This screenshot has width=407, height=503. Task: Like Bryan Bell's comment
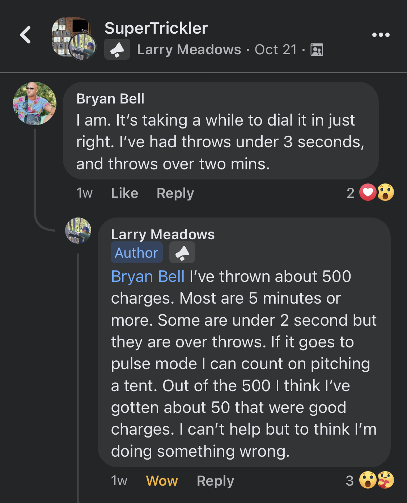[124, 193]
